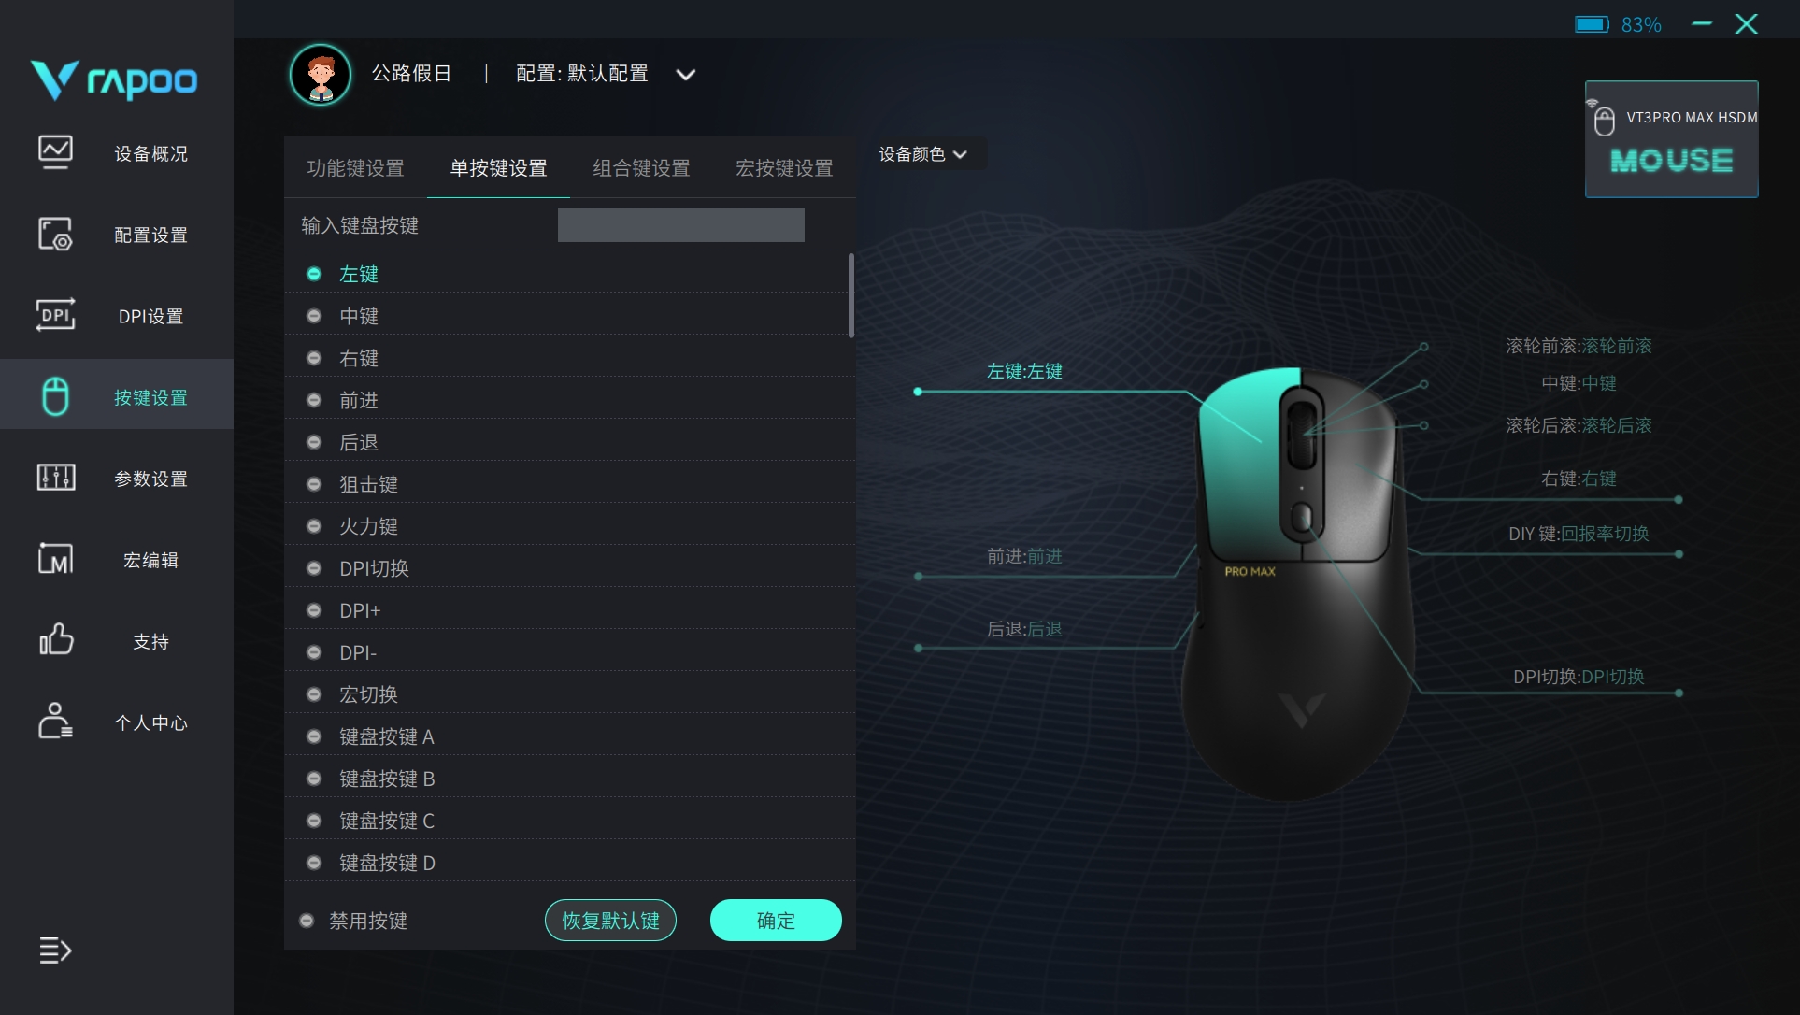
Task: Collapse the sidebar with the bottom menu icon
Action: (55, 951)
